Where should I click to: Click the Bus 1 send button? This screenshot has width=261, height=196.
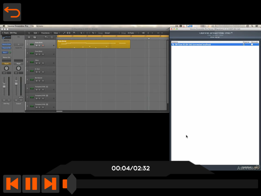5,53
